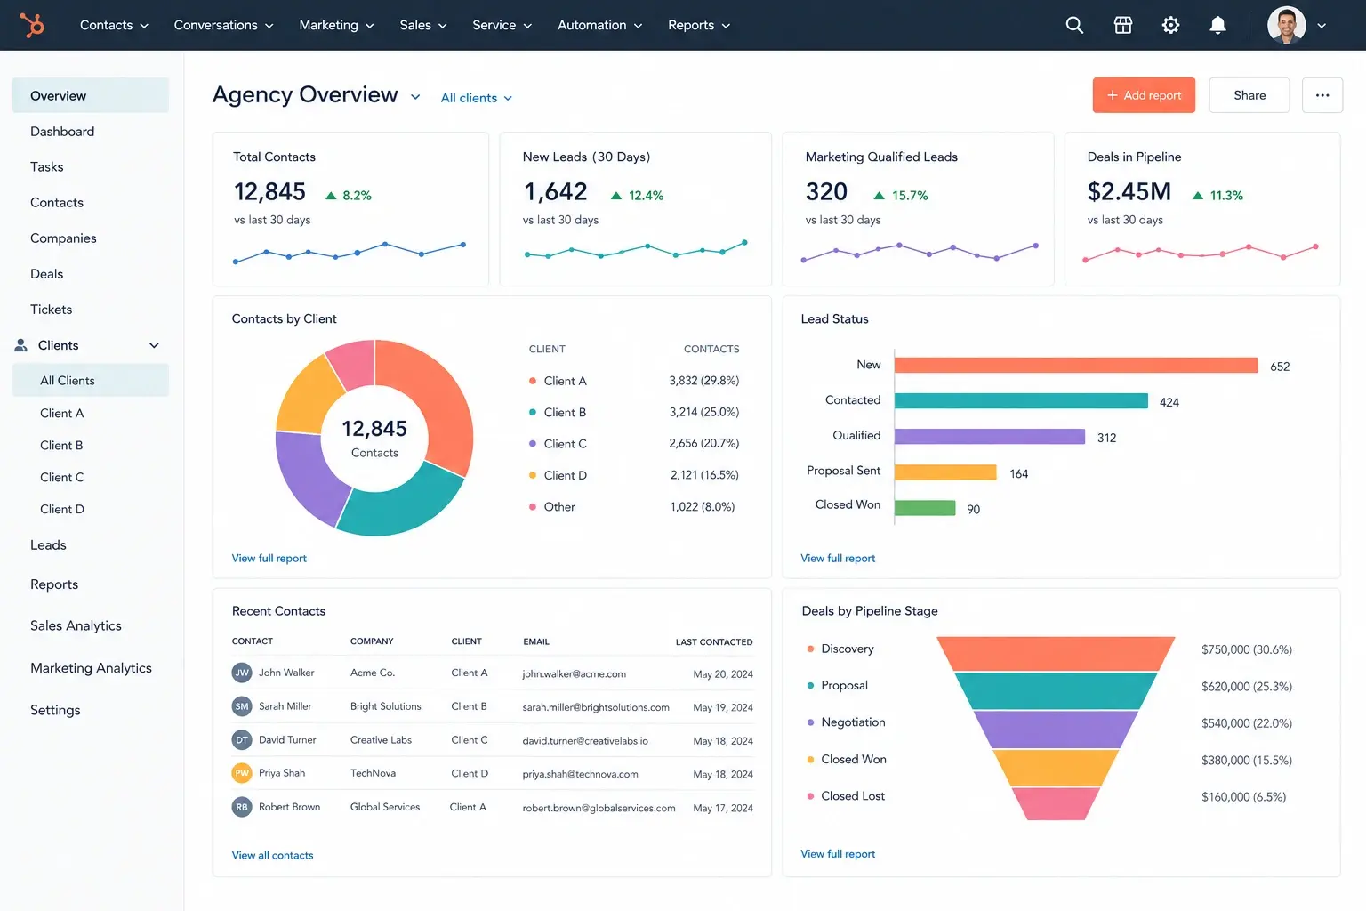Open the Conversations top menu

click(x=223, y=25)
